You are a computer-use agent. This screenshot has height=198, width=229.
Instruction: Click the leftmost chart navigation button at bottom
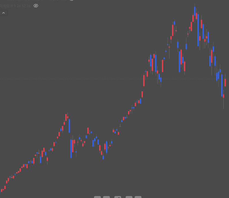pyautogui.click(x=97, y=197)
